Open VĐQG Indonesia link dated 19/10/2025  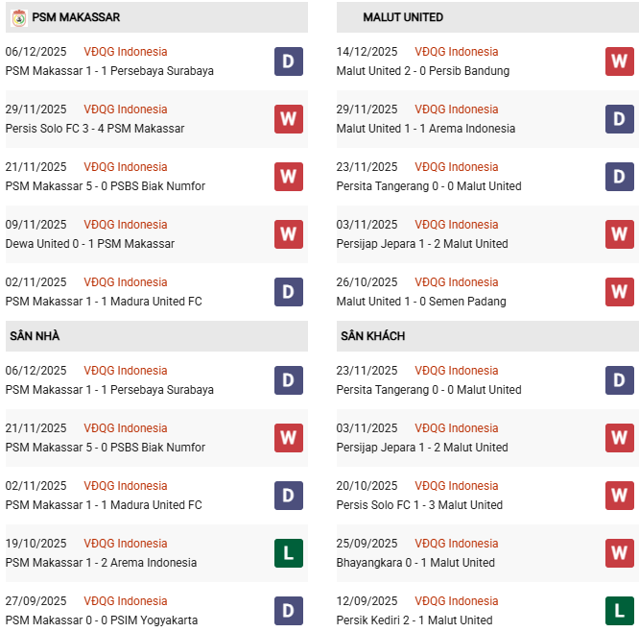pyautogui.click(x=126, y=544)
